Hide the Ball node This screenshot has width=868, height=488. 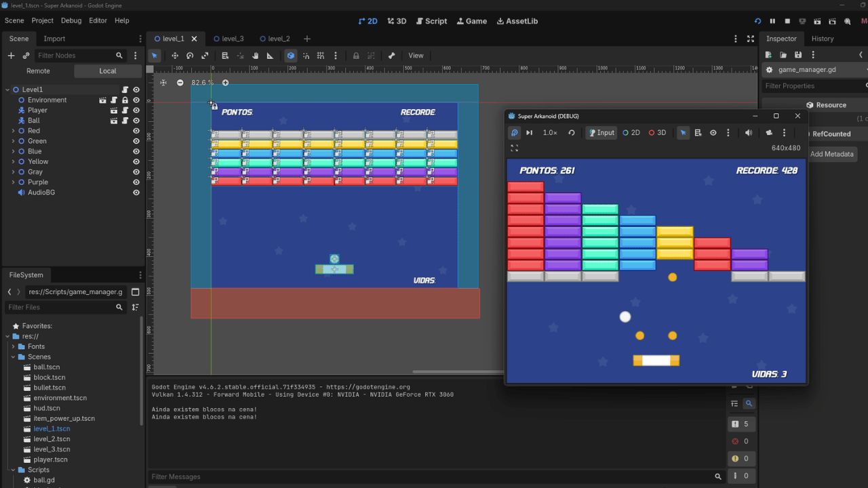[x=136, y=121]
